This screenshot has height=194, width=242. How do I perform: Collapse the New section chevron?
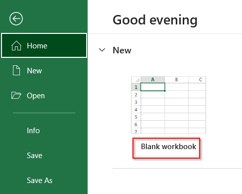point(102,50)
